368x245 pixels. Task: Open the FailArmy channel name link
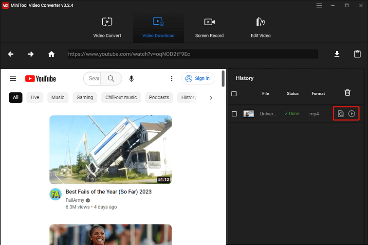tap(75, 200)
